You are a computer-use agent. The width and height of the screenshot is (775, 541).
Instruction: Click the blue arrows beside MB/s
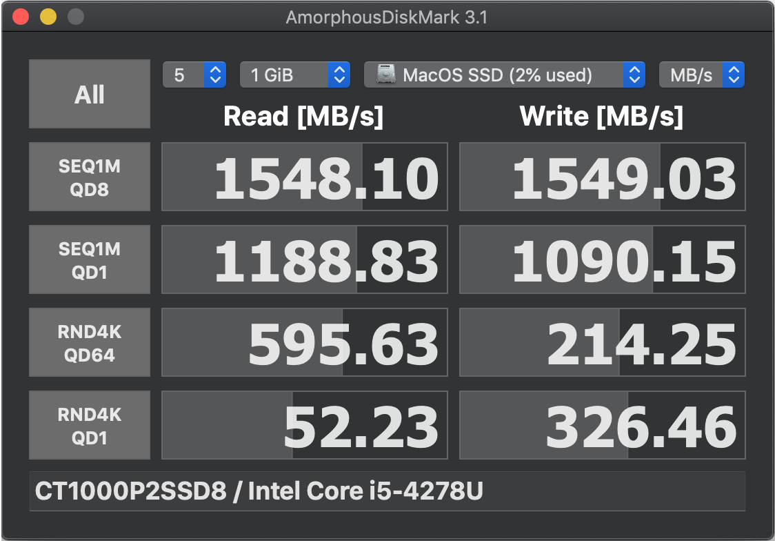[x=734, y=75]
